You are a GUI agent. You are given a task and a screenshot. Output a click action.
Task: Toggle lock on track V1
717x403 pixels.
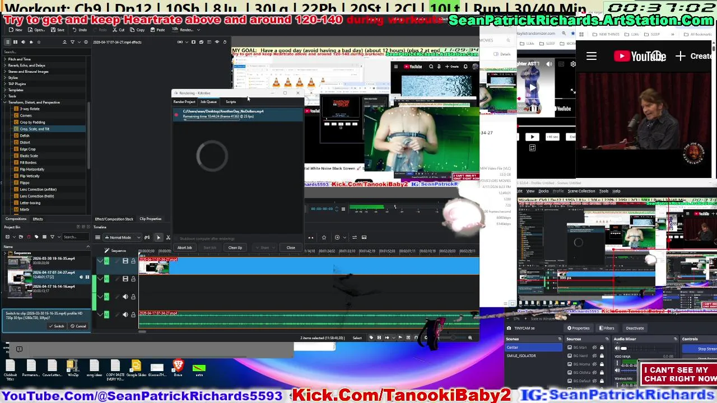pos(133,279)
